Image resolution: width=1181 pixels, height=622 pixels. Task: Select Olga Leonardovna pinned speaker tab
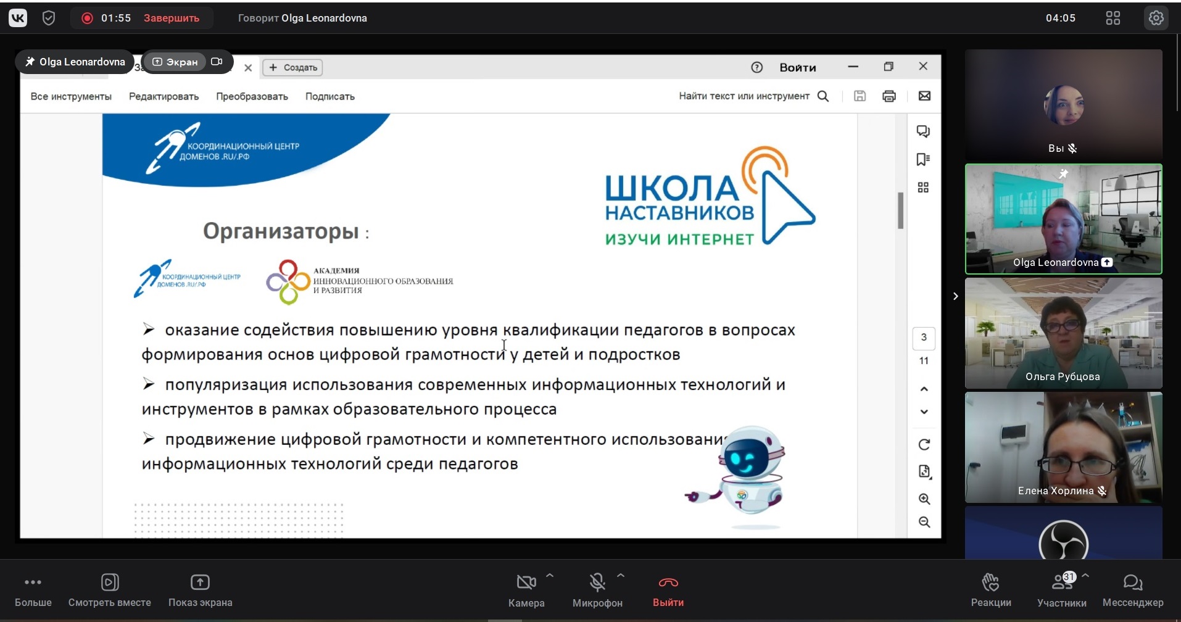pos(75,62)
